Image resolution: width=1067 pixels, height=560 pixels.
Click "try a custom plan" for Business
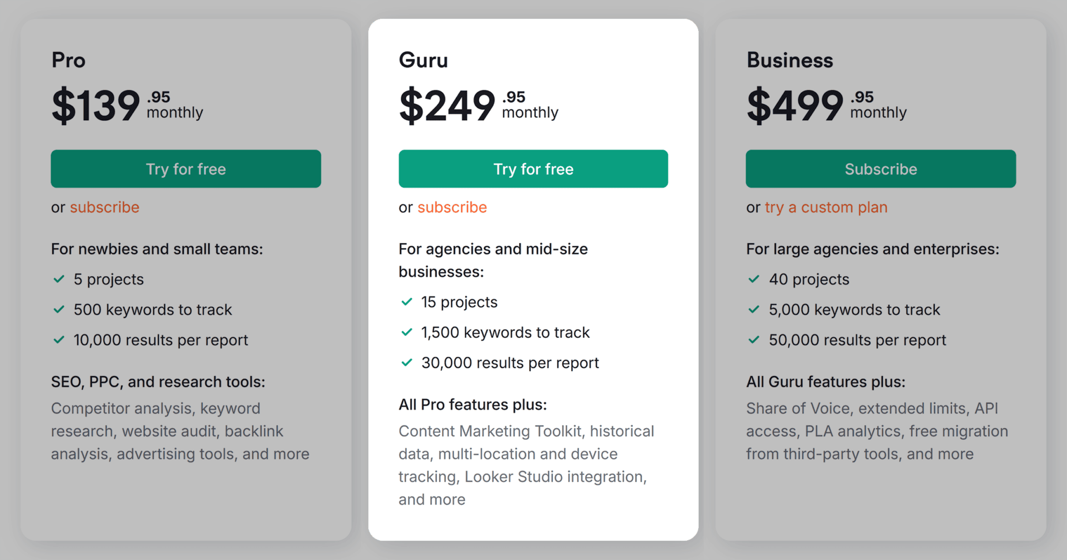825,207
